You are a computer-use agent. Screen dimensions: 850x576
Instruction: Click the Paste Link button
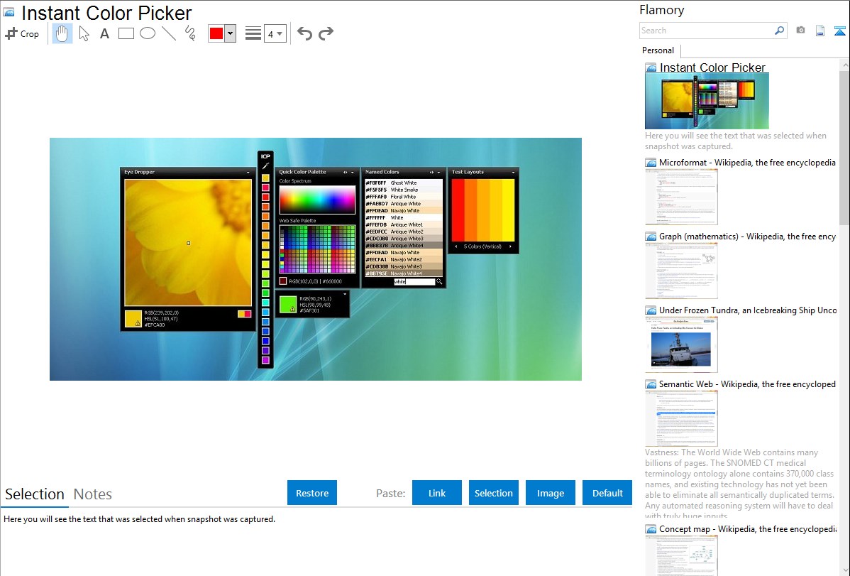(437, 493)
